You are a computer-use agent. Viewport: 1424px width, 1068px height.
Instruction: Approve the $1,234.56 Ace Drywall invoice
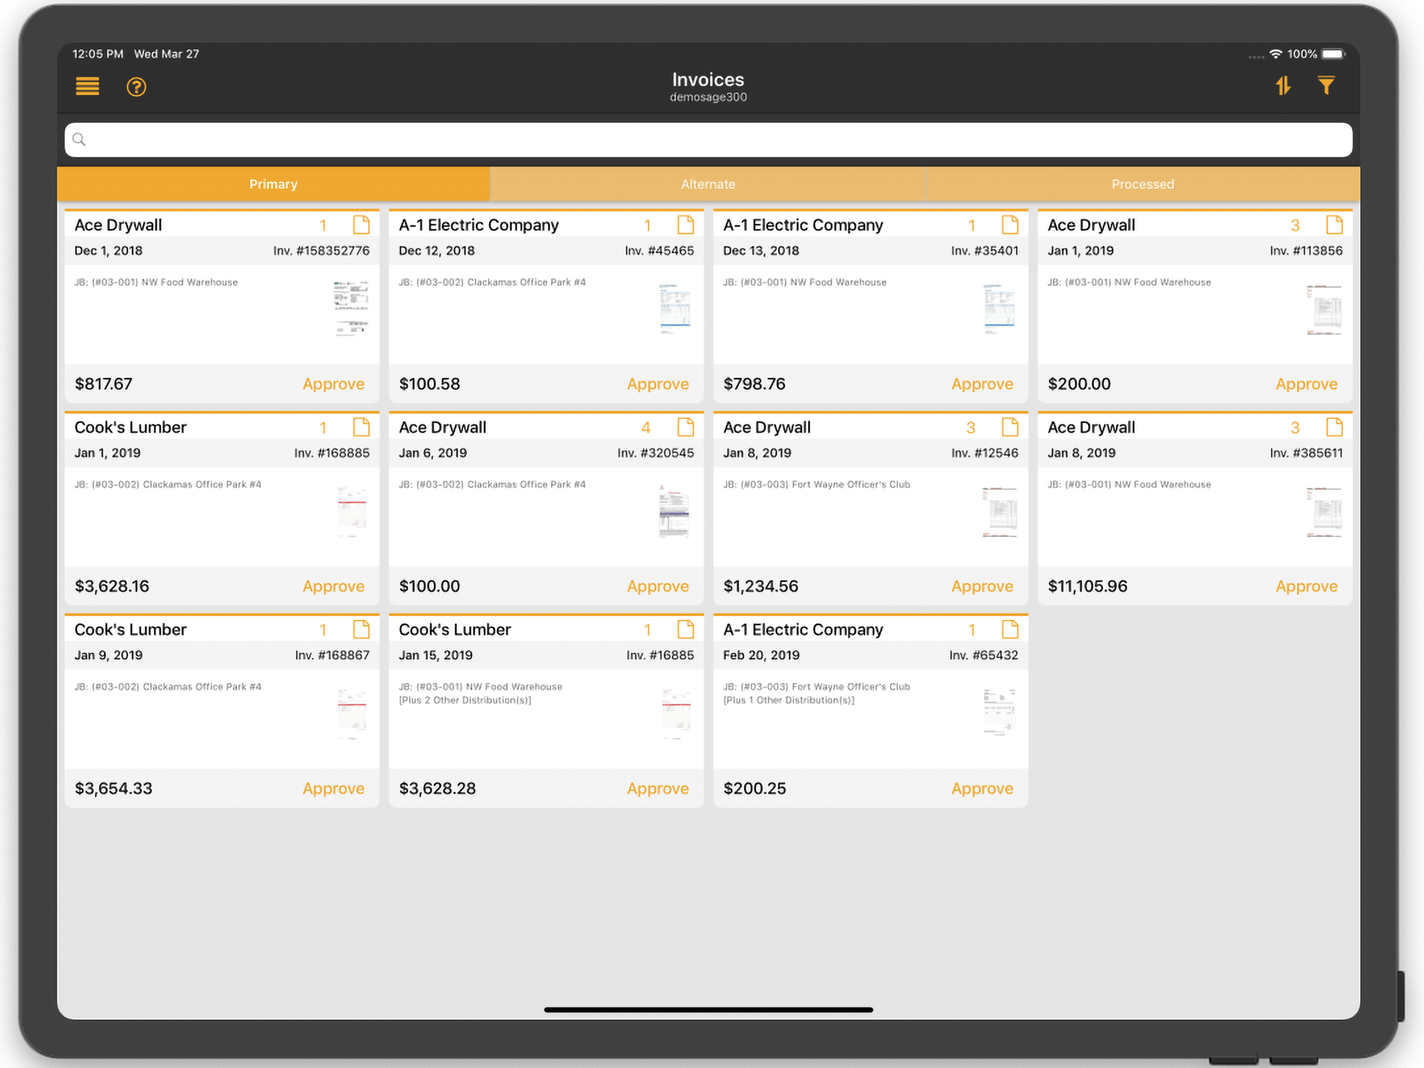point(983,586)
